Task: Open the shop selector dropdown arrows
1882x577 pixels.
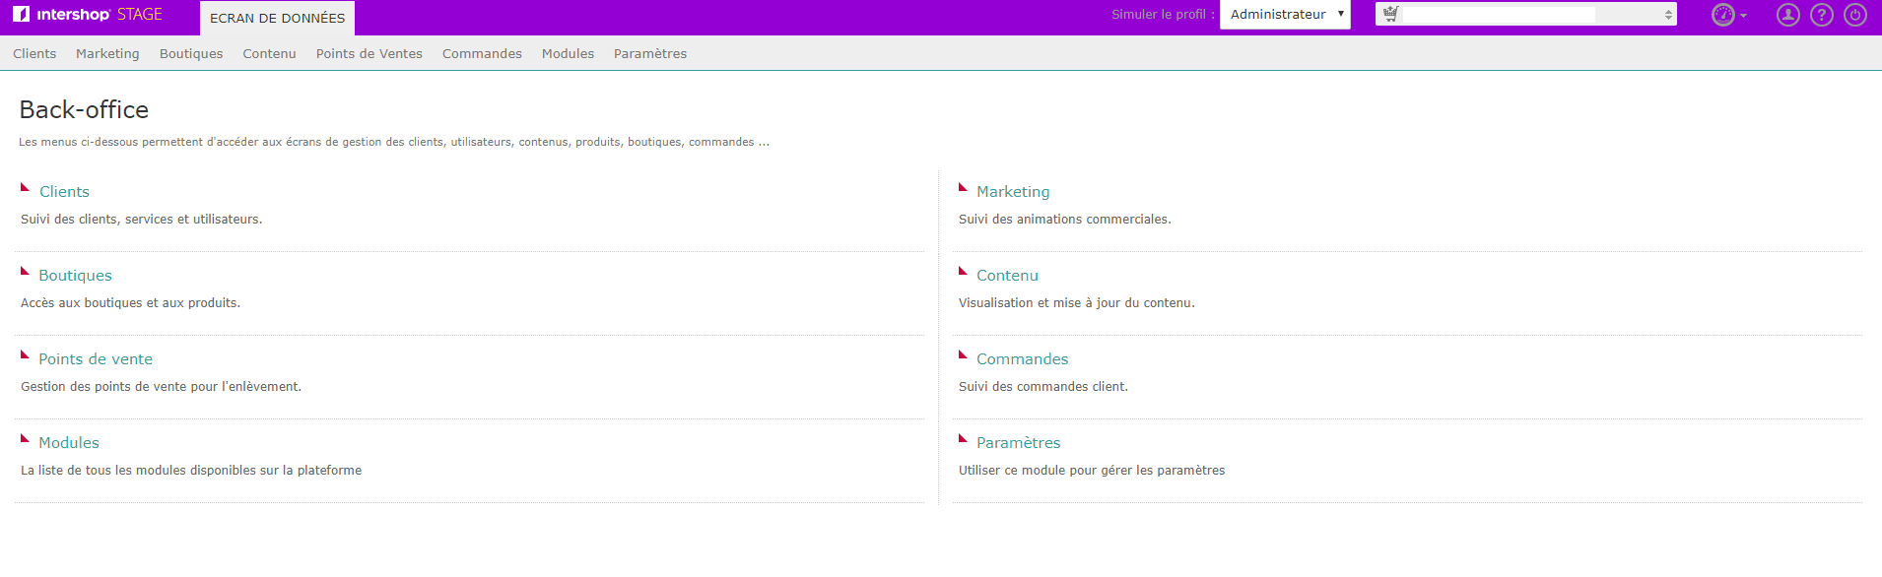Action: coord(1668,15)
